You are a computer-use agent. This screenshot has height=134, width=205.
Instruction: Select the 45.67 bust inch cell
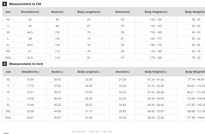click(57, 118)
